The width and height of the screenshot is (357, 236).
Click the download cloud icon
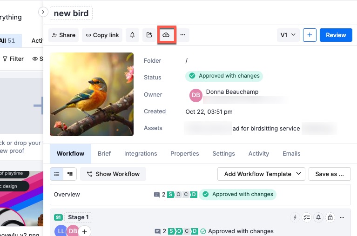pos(166,35)
